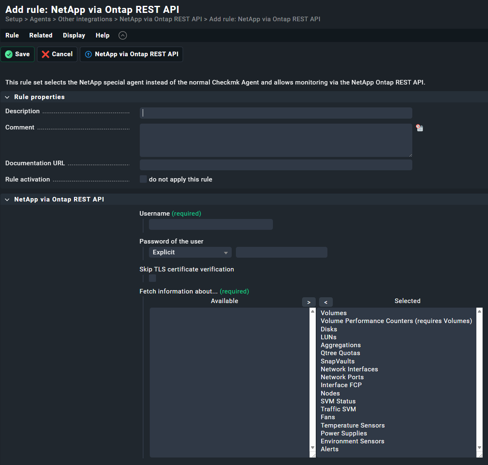The width and height of the screenshot is (488, 465).
Task: Open the Help menu
Action: point(102,35)
